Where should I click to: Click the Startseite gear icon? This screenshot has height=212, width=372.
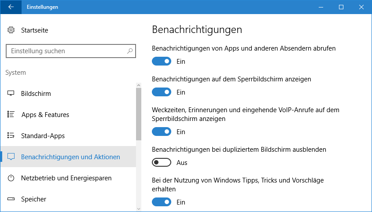coord(11,30)
